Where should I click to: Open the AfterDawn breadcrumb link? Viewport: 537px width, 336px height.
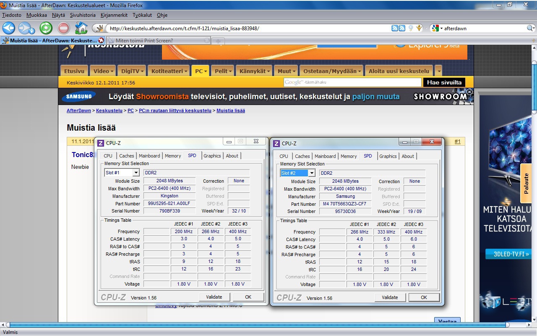click(79, 110)
